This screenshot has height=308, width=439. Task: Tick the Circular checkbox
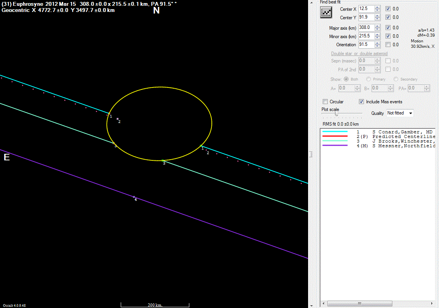pos(325,102)
